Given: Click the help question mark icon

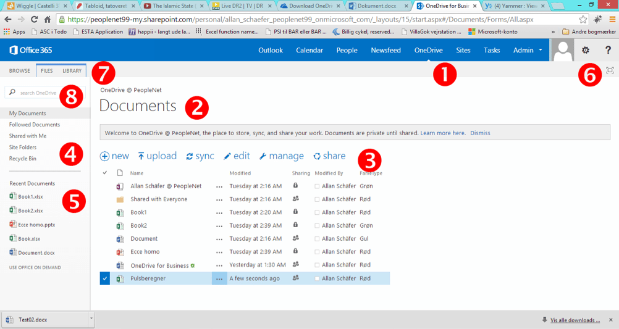Looking at the screenshot, I should (608, 50).
